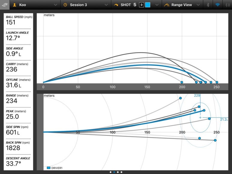
Task: Click the 21.2L dispersion offline label
Action: pyautogui.click(x=224, y=119)
